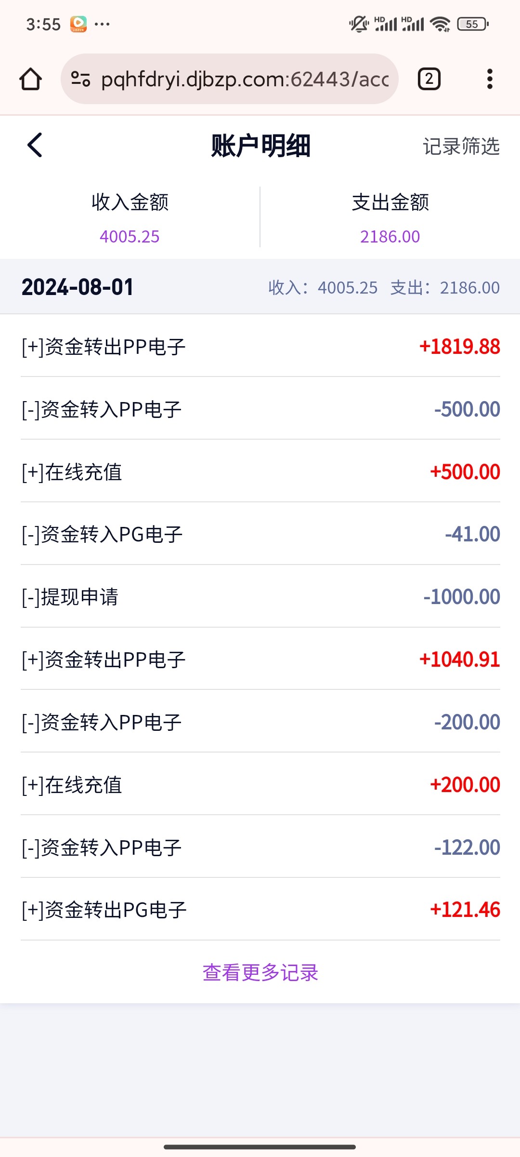Tap the browser home icon
Image resolution: width=520 pixels, height=1157 pixels.
pyautogui.click(x=30, y=79)
